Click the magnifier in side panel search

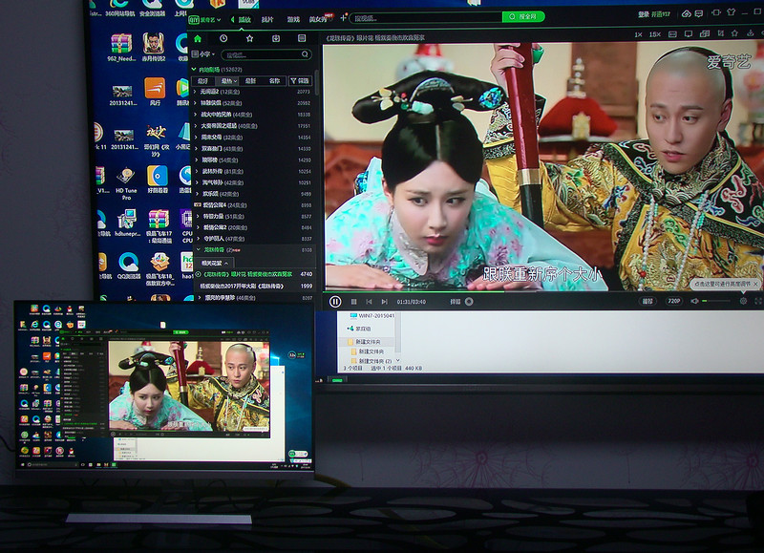coord(305,54)
